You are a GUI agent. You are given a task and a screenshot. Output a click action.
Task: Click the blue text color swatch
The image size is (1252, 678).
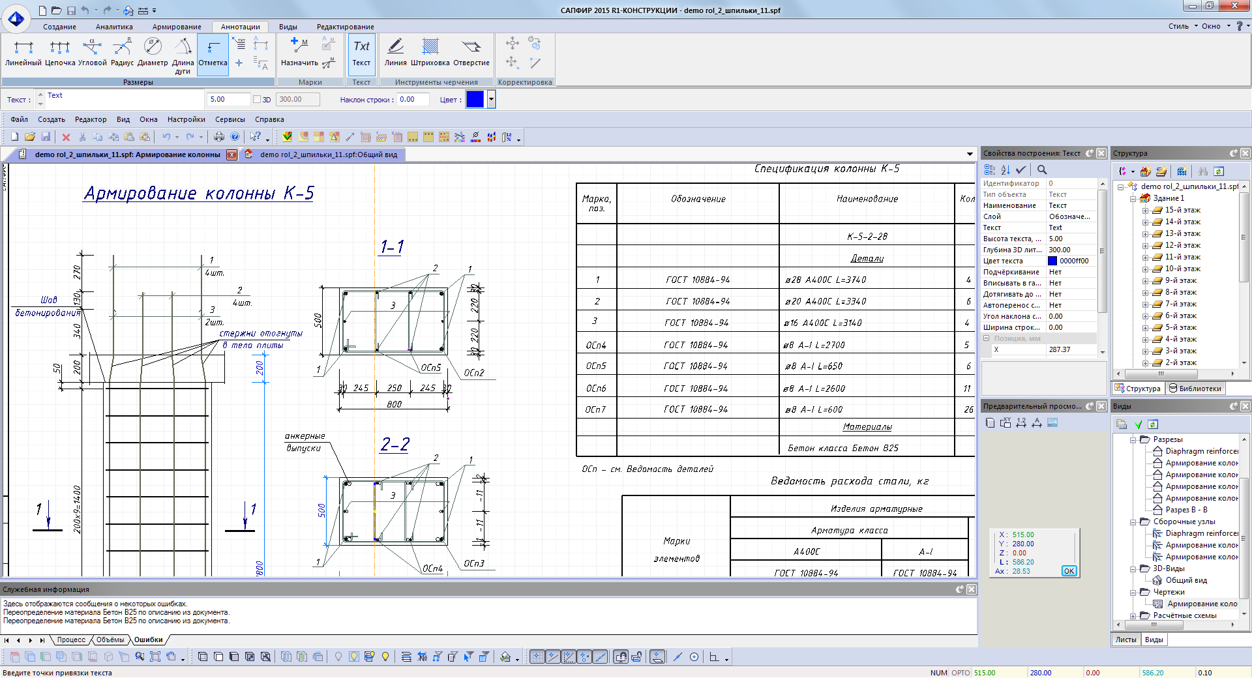pyautogui.click(x=475, y=100)
